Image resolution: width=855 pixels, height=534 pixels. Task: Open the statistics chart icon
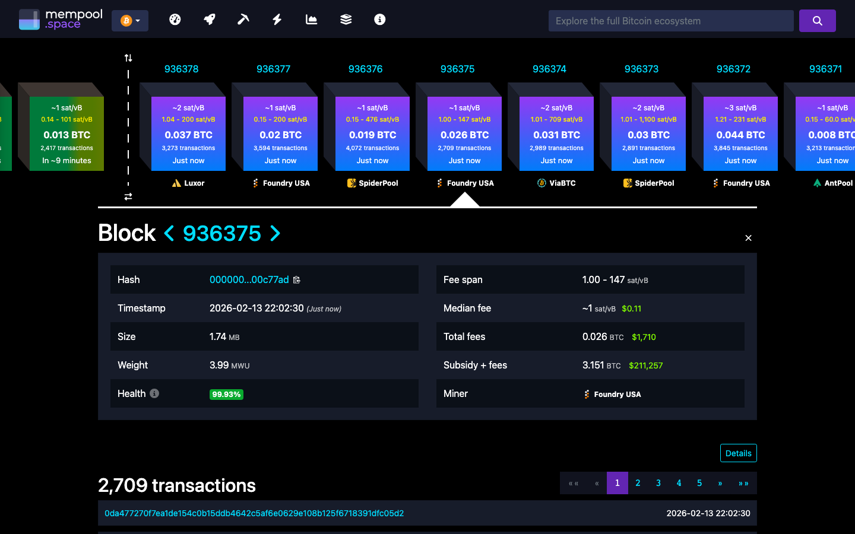pos(311,19)
